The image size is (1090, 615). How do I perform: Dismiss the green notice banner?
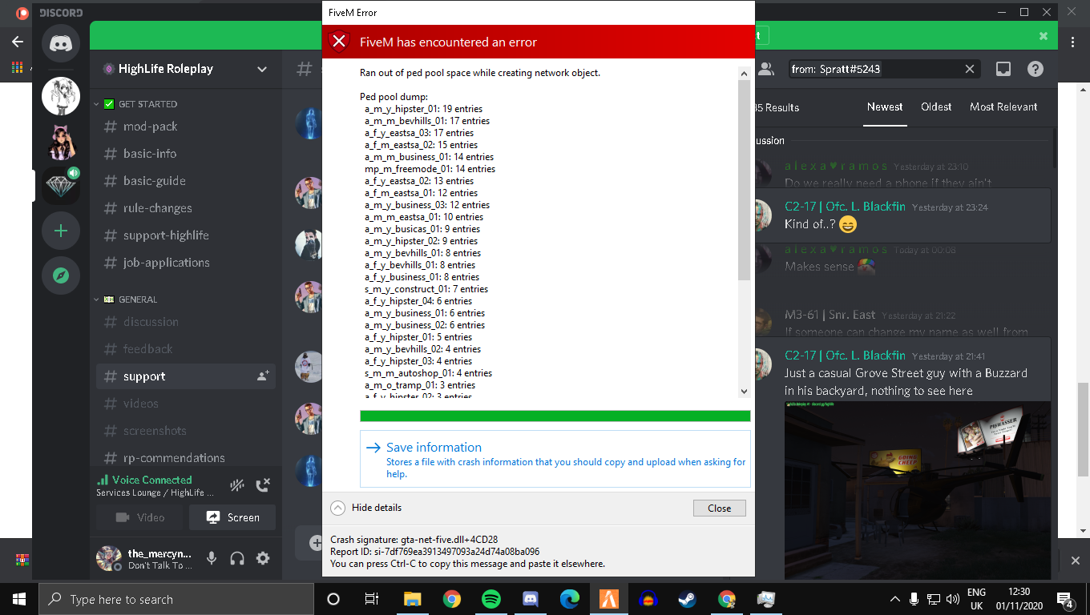[x=1044, y=36]
